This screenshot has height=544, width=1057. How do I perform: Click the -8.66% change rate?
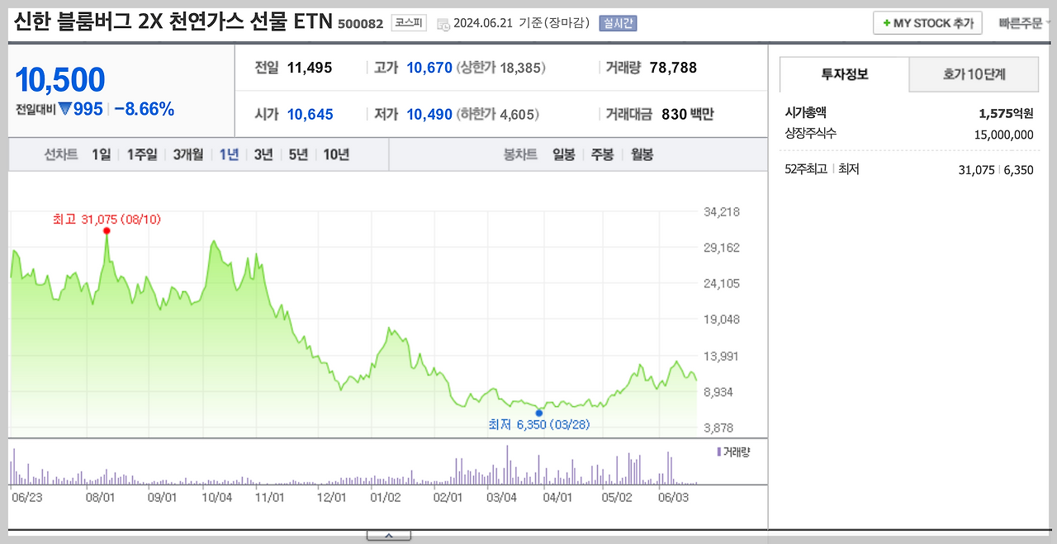point(145,109)
